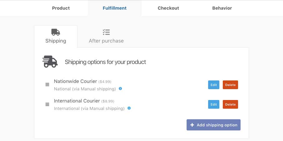Edit the Nationwide Courier shipping option
This screenshot has width=283, height=141.
(214, 85)
